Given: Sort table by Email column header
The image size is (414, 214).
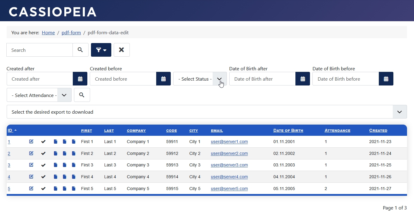Looking at the screenshot, I should (x=217, y=131).
